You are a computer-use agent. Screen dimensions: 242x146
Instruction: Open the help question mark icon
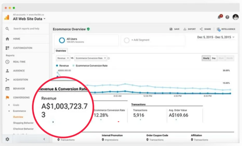[227, 17]
